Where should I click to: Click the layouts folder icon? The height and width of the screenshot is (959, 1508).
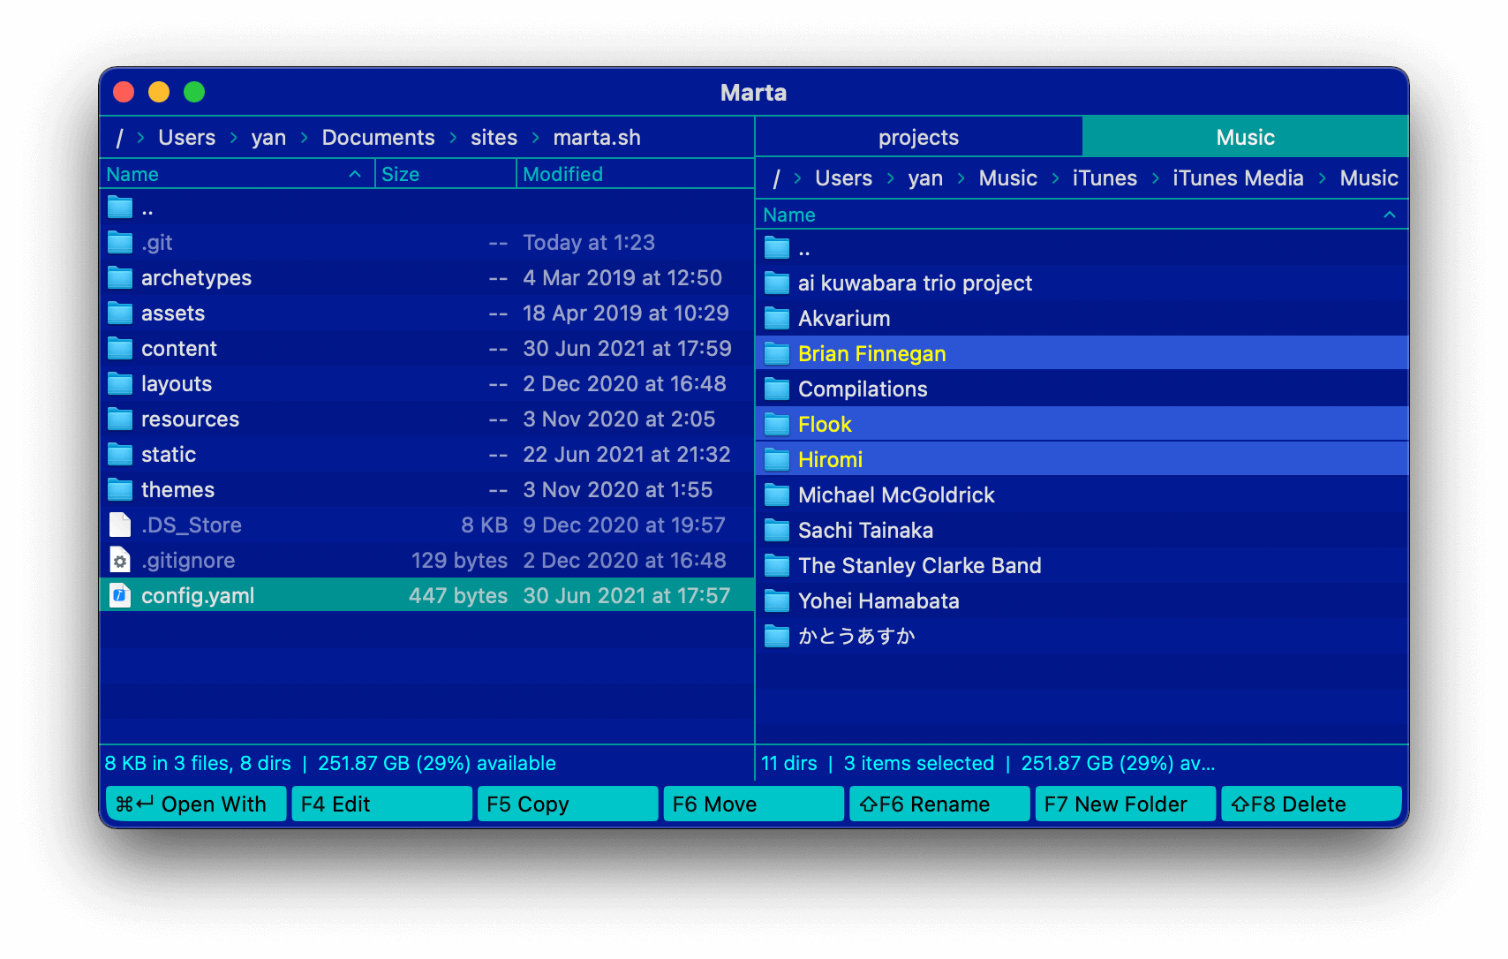[120, 383]
